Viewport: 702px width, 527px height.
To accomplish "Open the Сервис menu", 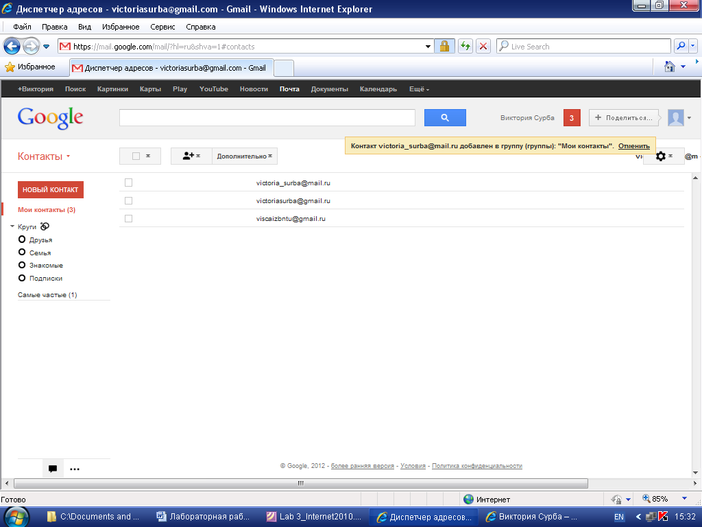I will [x=162, y=27].
